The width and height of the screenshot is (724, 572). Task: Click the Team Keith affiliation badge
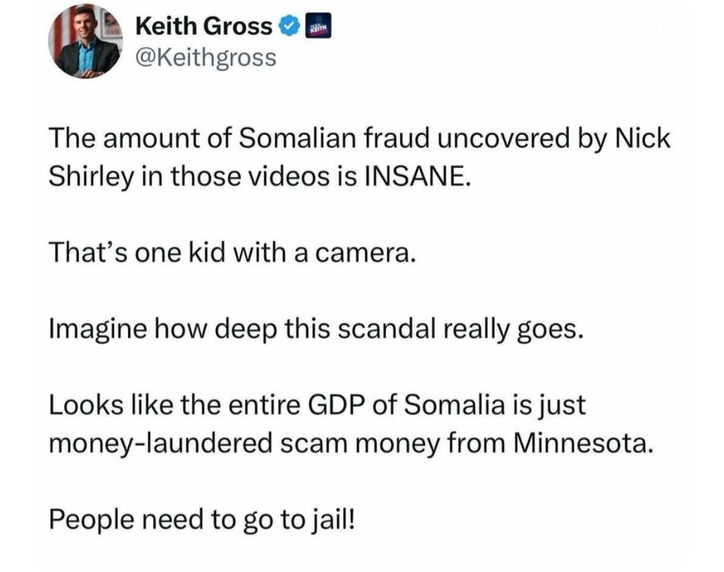[314, 27]
